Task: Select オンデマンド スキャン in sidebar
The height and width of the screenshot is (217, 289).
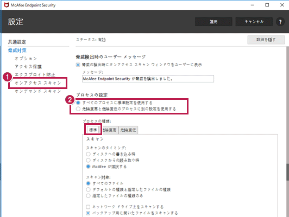Action: click(38, 91)
